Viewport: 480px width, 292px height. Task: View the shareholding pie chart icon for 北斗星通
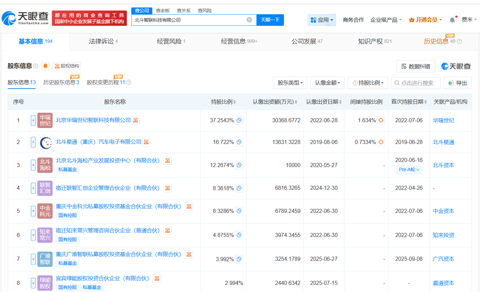[x=239, y=142]
